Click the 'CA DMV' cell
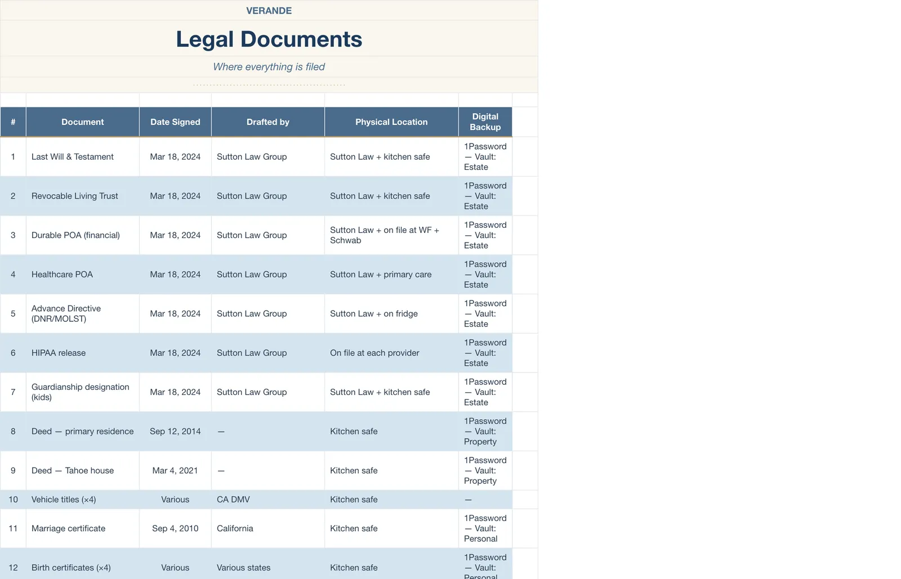 coord(268,500)
